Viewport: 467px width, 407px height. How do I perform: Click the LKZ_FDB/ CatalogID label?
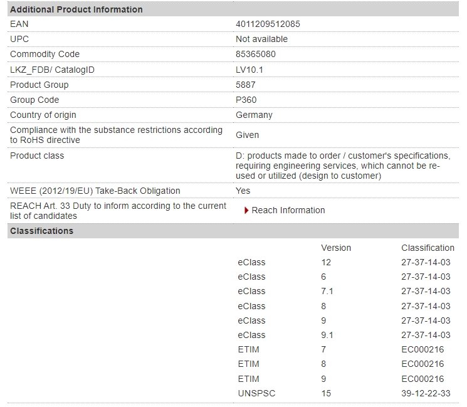click(x=52, y=70)
